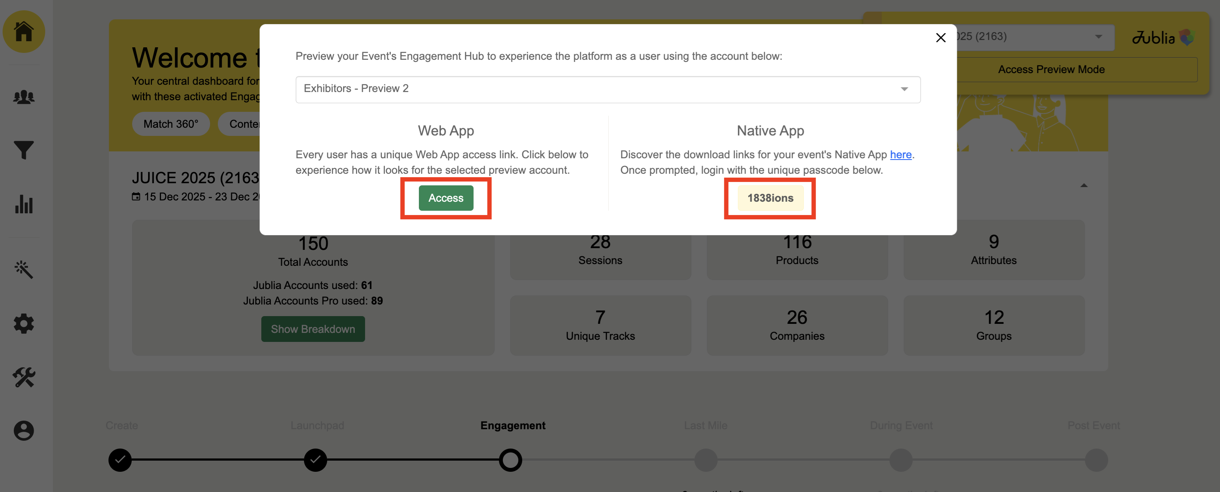Follow the 'here' download link
Image resolution: width=1220 pixels, height=492 pixels.
[x=900, y=154]
